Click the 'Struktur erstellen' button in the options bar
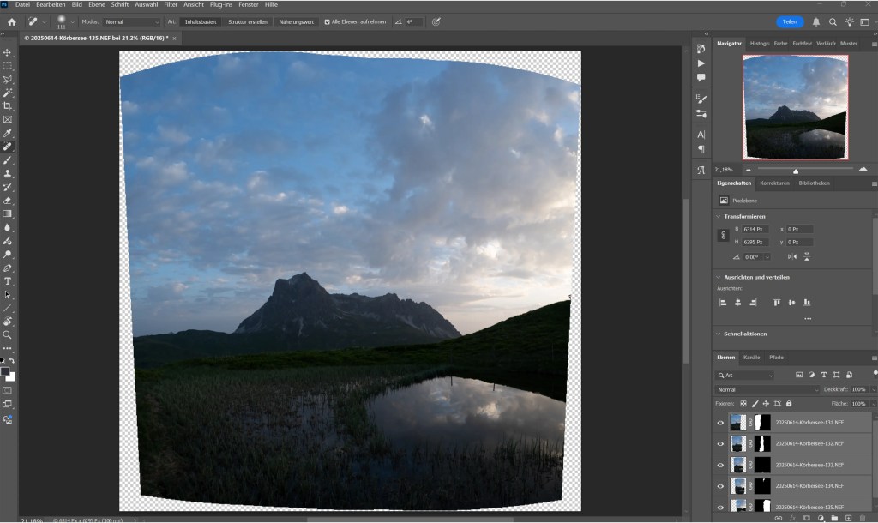This screenshot has width=878, height=523. [246, 22]
